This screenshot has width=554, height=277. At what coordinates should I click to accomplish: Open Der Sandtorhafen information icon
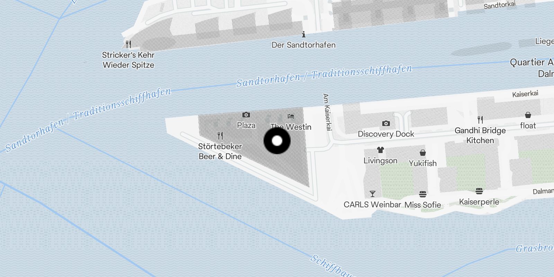[x=304, y=34]
